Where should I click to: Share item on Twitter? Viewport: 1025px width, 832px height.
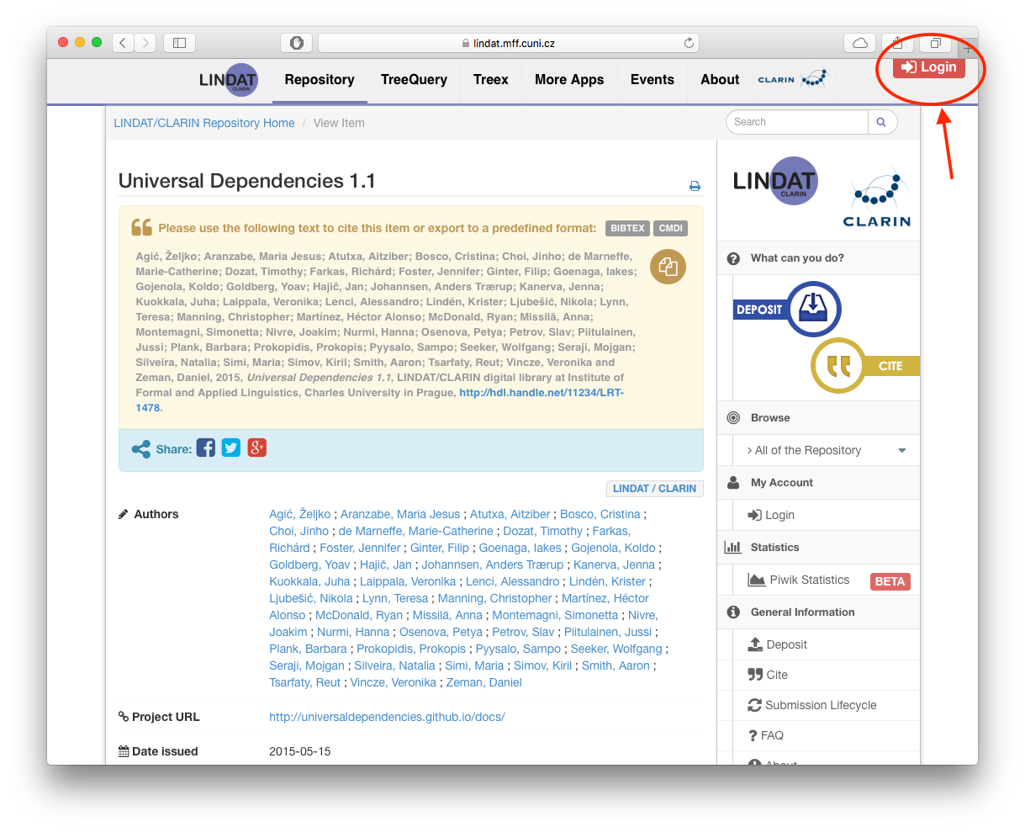point(231,448)
